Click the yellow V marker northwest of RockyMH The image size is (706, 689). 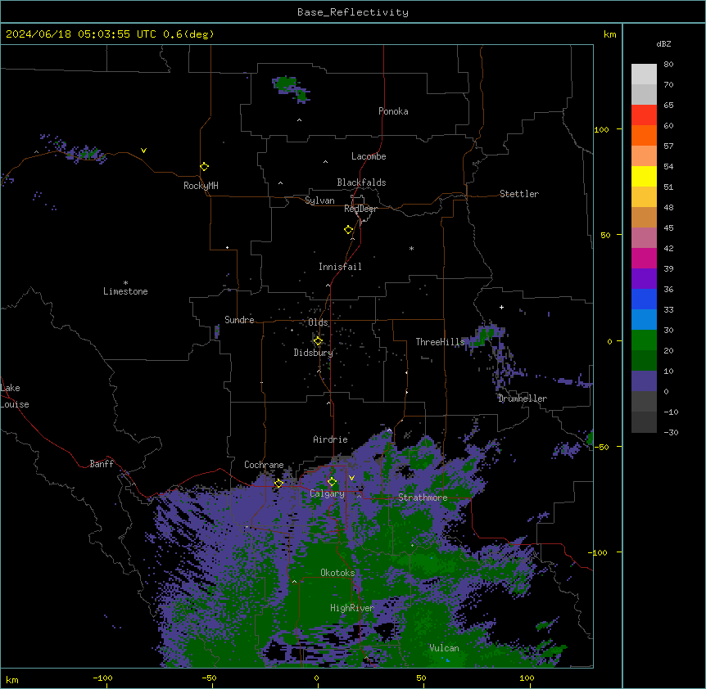click(x=143, y=151)
